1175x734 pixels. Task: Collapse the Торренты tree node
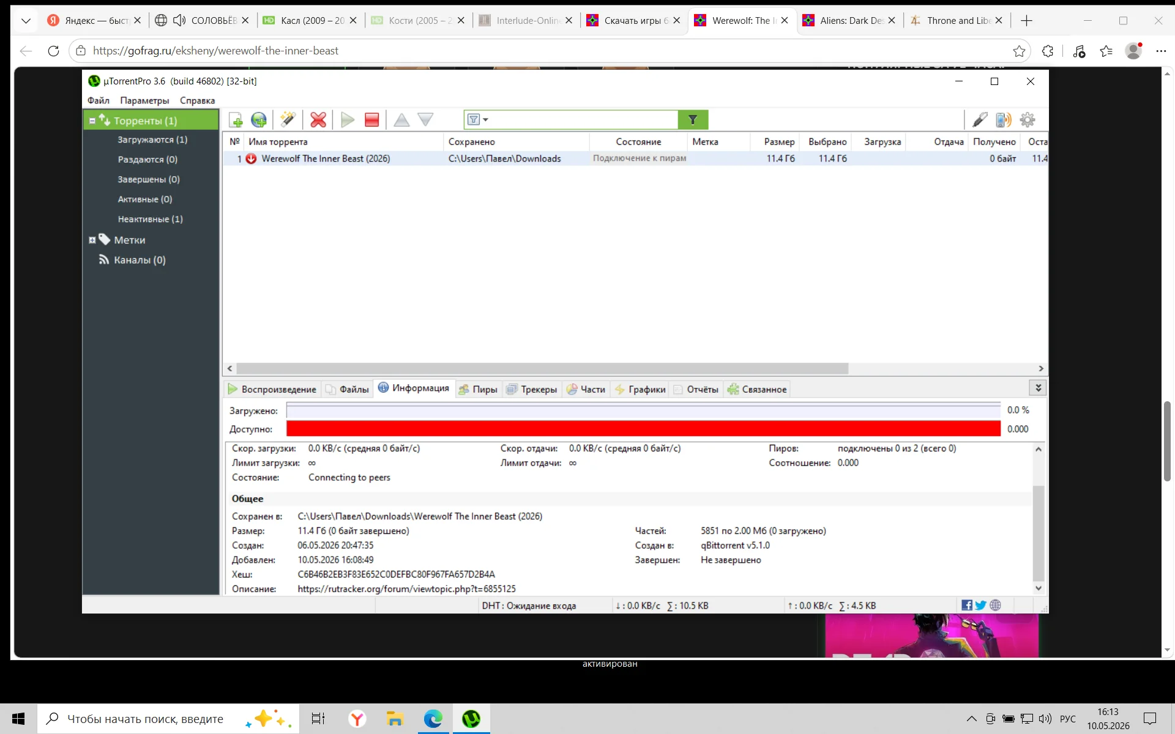pos(92,121)
